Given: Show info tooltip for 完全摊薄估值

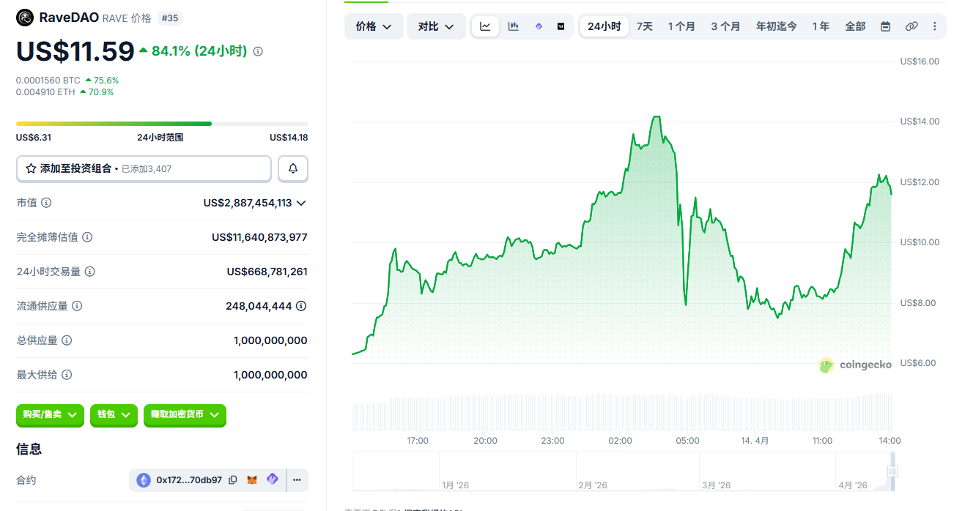Looking at the screenshot, I should (x=87, y=237).
